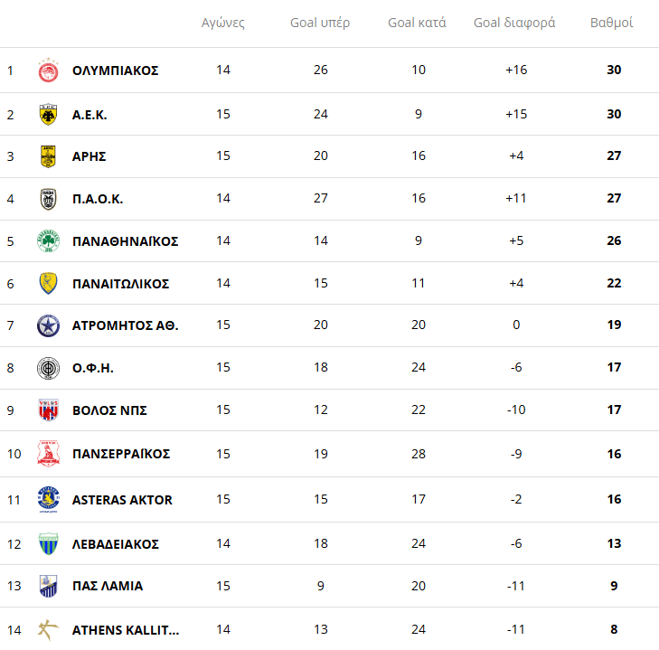The width and height of the screenshot is (659, 650).
Task: Click the P.A.O.K. team crest
Action: [x=48, y=199]
